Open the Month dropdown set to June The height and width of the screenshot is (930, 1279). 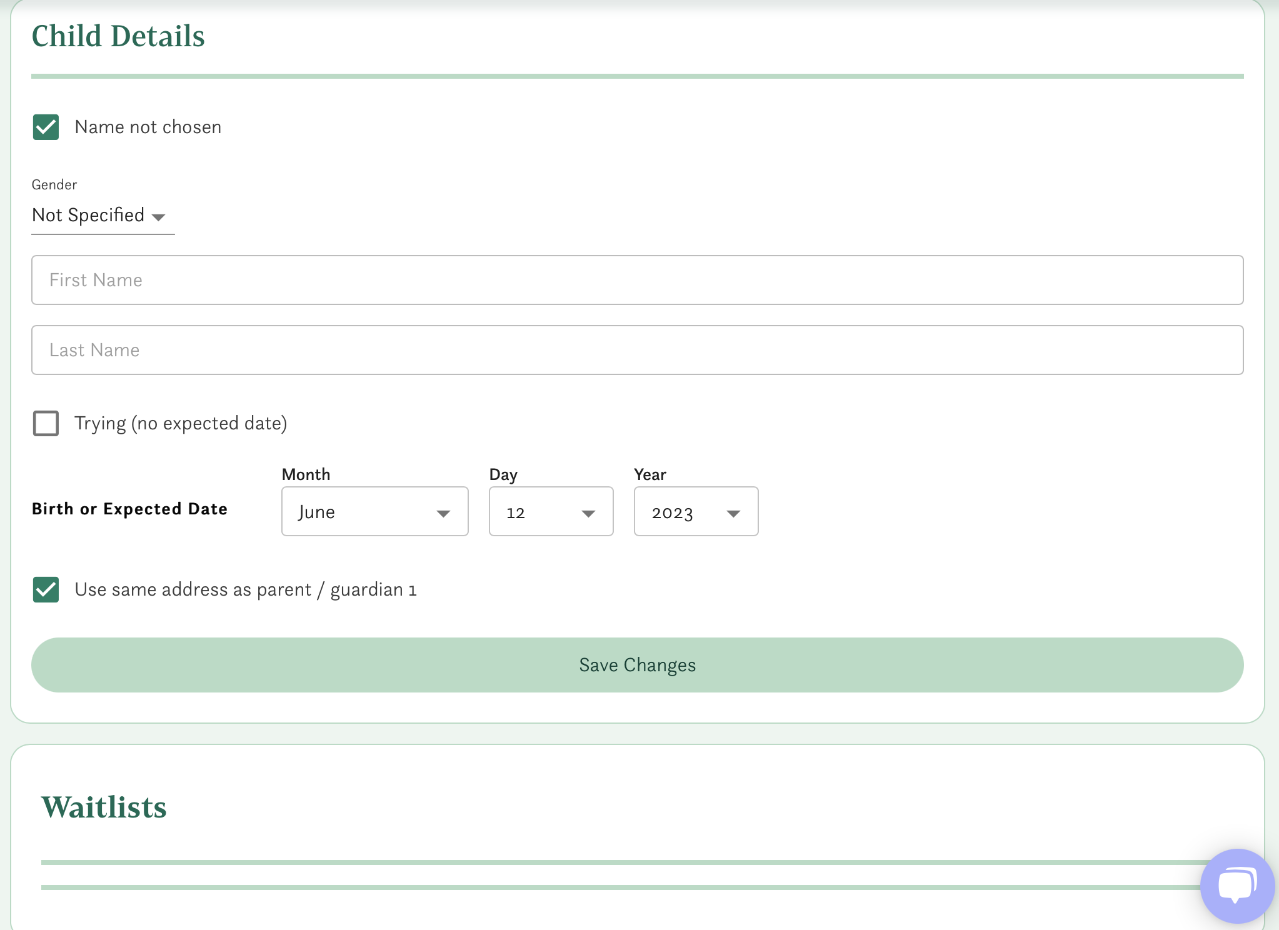pos(375,511)
